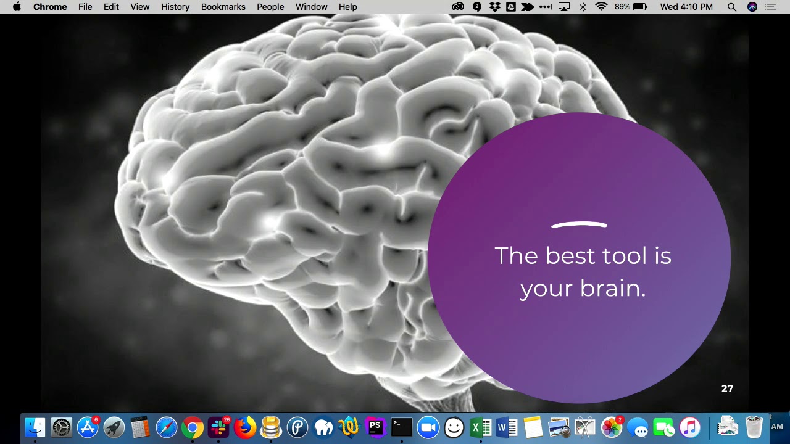The height and width of the screenshot is (444, 790).
Task: Open Spotlight search magnifier
Action: tap(731, 7)
